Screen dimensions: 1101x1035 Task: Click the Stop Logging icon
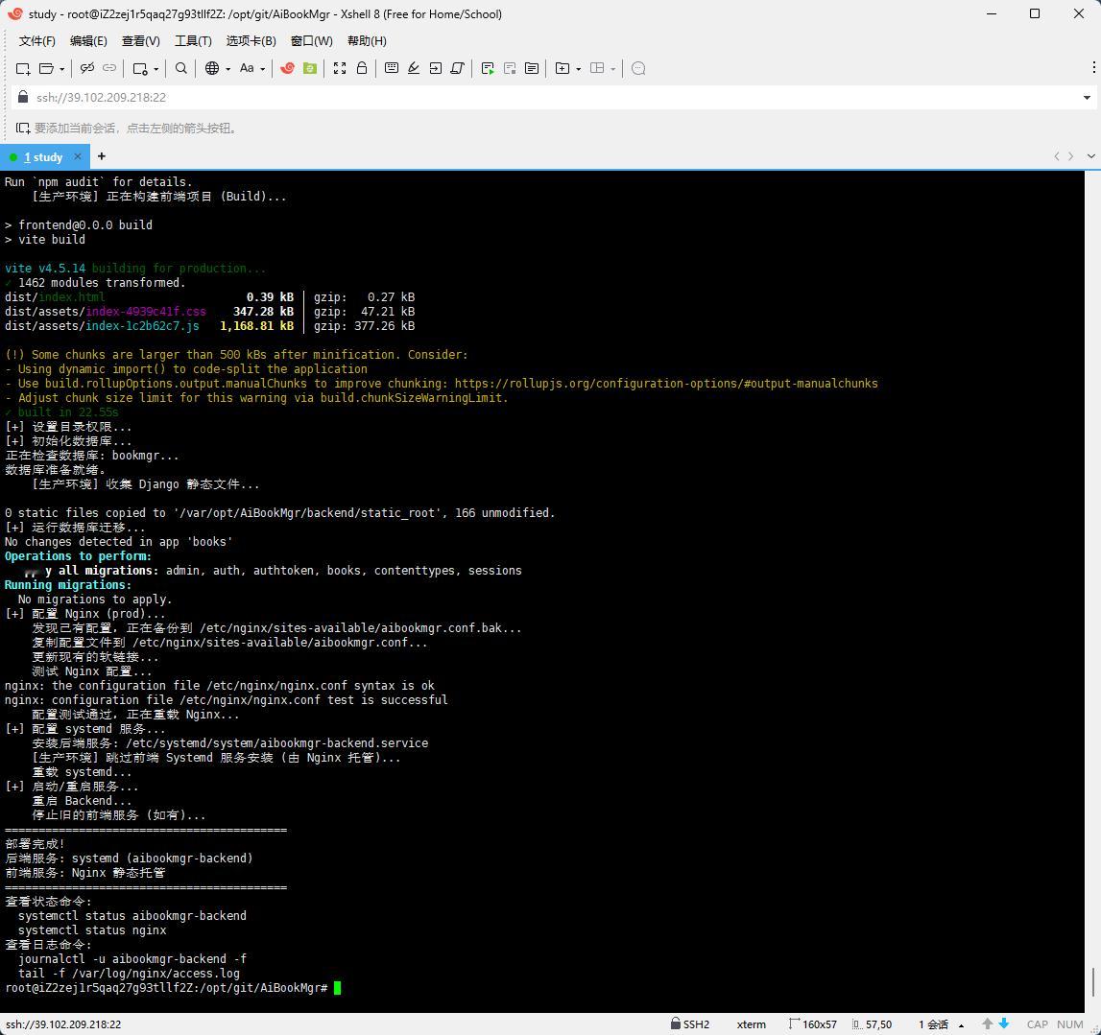510,68
